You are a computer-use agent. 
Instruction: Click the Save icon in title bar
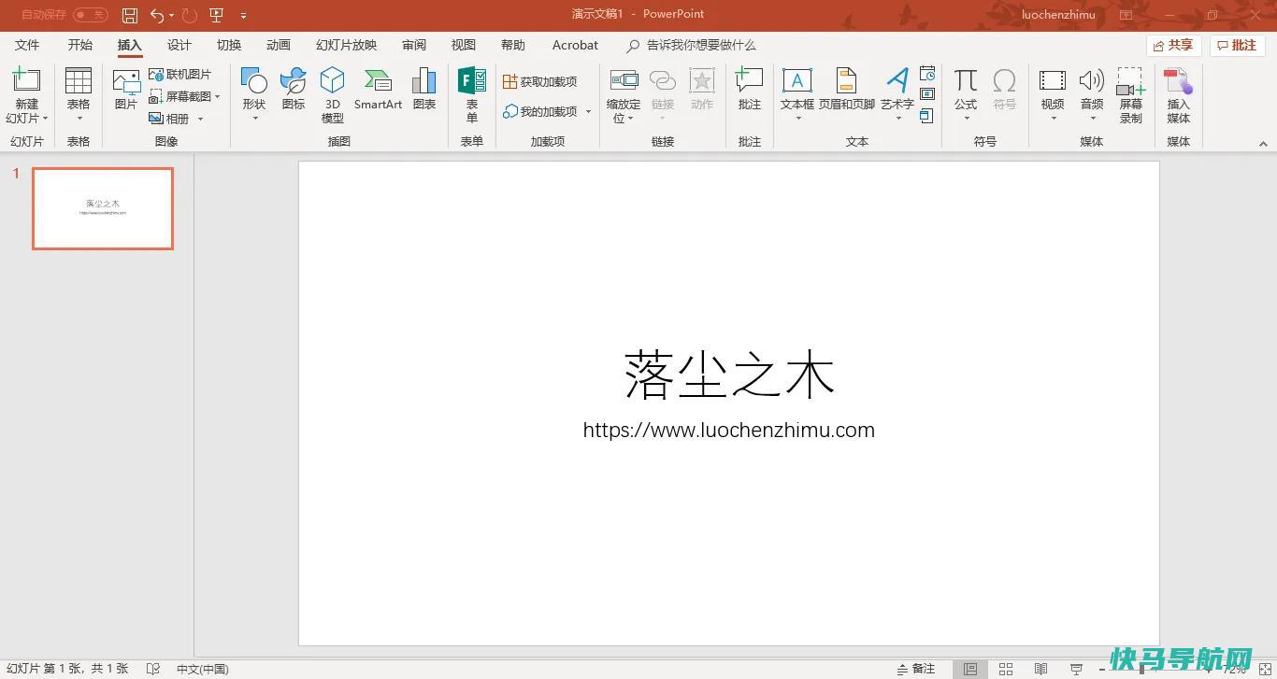(130, 15)
